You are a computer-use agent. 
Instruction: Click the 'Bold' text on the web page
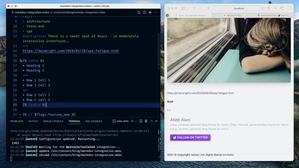[x=170, y=102]
